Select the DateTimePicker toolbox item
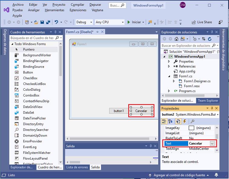 [34, 118]
